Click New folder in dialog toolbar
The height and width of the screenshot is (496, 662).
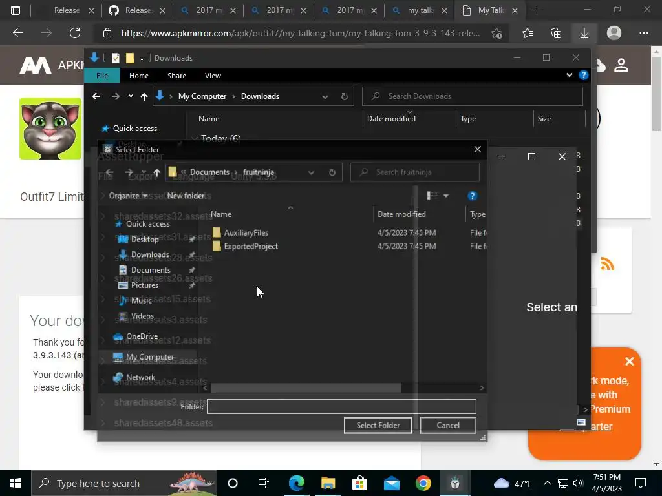pyautogui.click(x=186, y=196)
